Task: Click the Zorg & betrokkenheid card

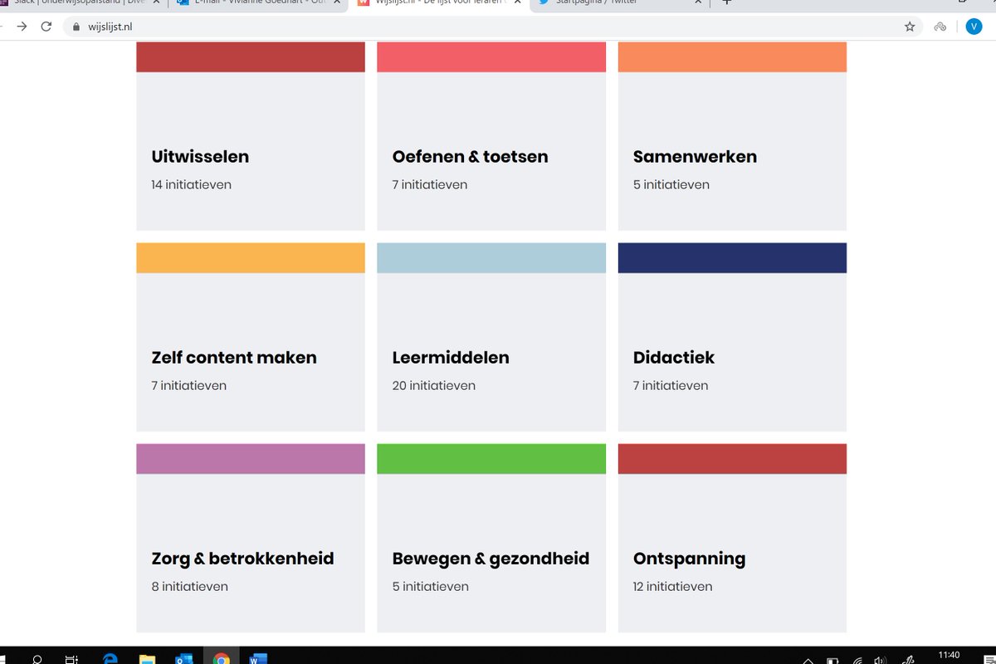Action: click(250, 538)
